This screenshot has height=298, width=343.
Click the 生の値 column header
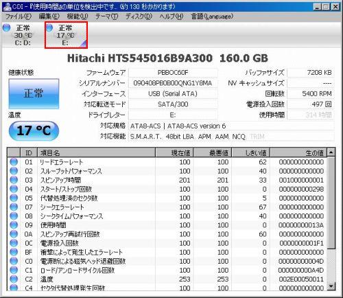click(298, 152)
